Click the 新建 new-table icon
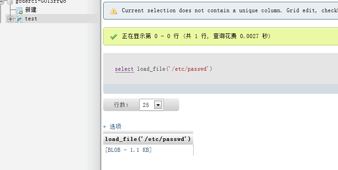This screenshot has height=170, width=338. 19,10
